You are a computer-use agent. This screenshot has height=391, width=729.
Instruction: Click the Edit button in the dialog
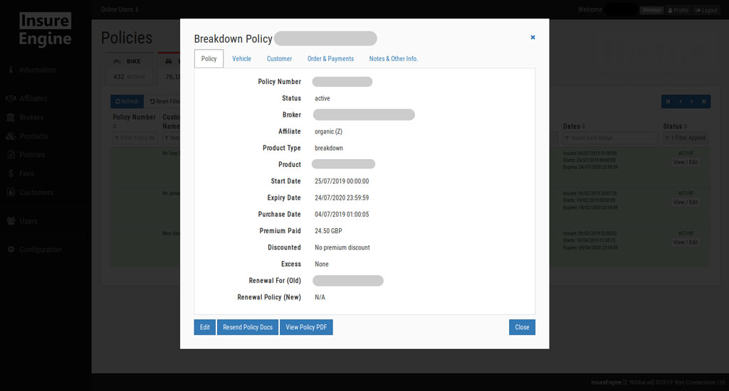204,327
